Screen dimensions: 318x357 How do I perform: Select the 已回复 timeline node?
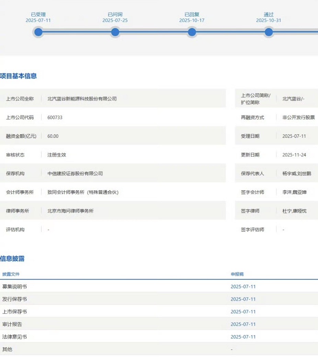(192, 32)
